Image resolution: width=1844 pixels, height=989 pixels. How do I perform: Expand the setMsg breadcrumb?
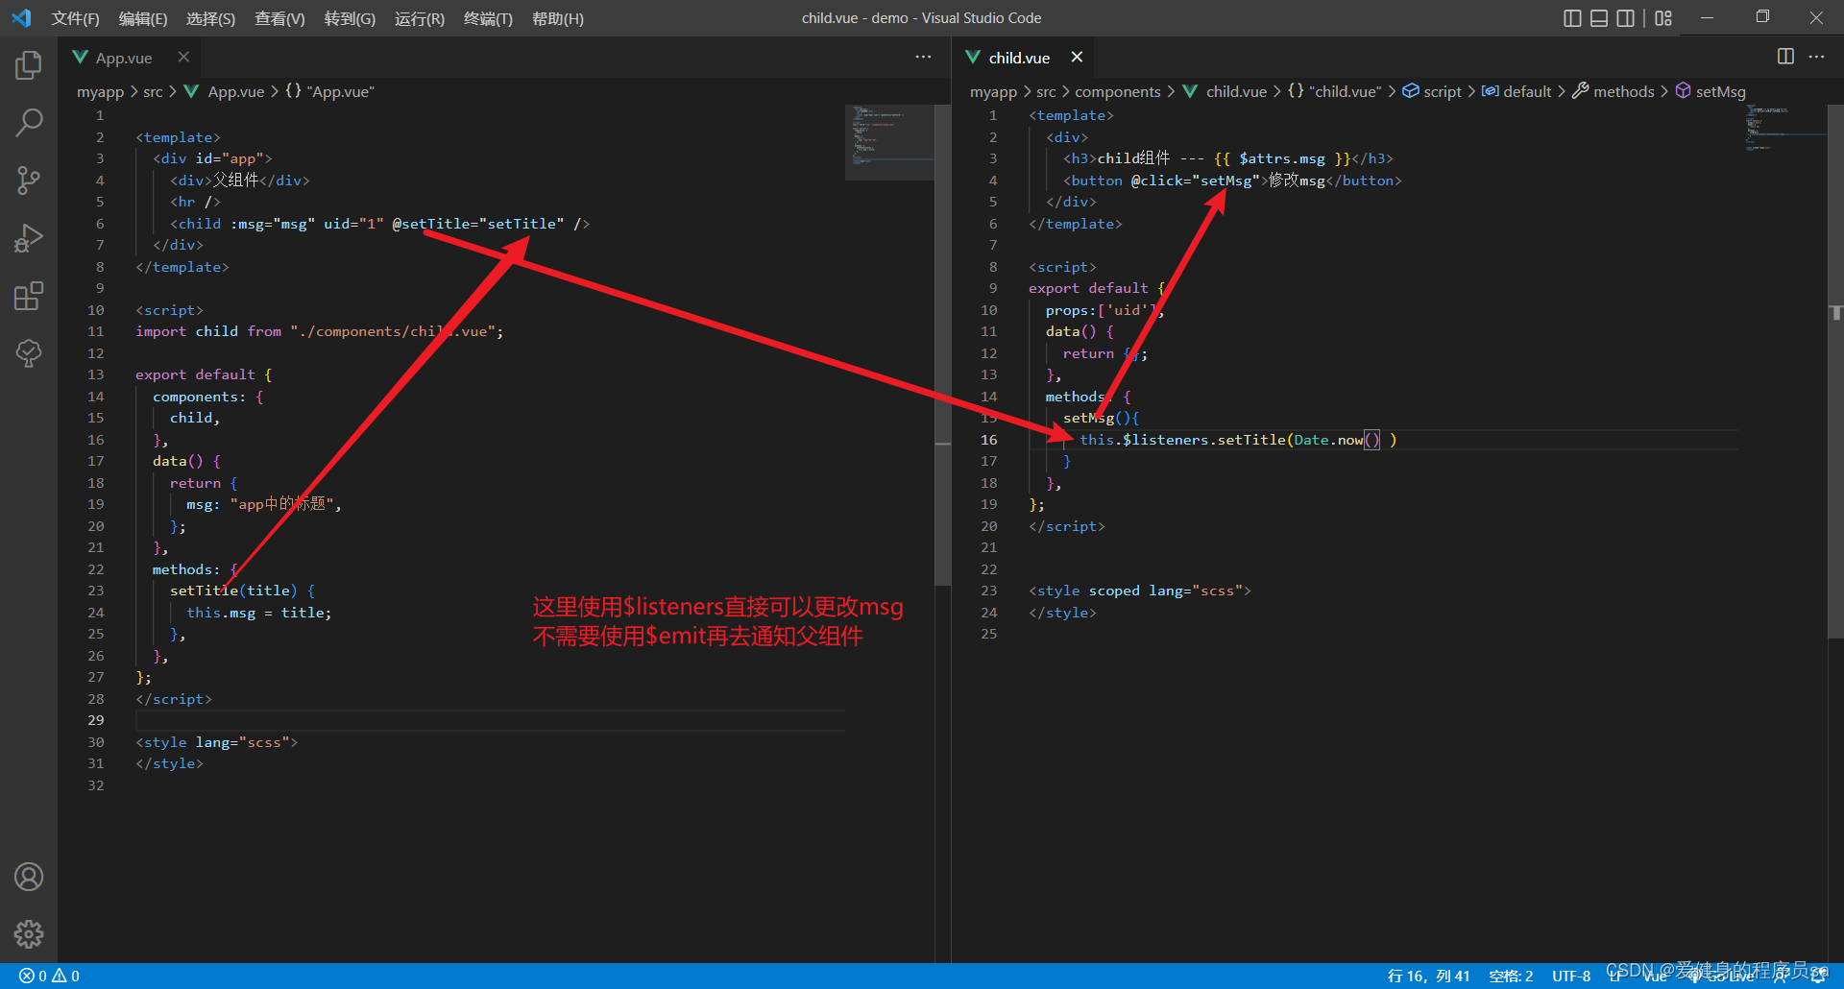(1711, 91)
